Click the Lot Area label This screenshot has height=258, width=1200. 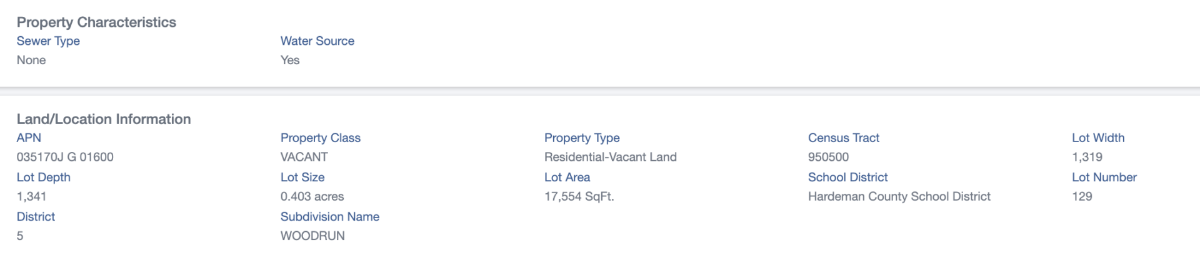point(567,177)
